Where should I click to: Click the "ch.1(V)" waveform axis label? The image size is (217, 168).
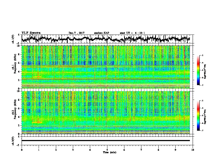point(13,39)
